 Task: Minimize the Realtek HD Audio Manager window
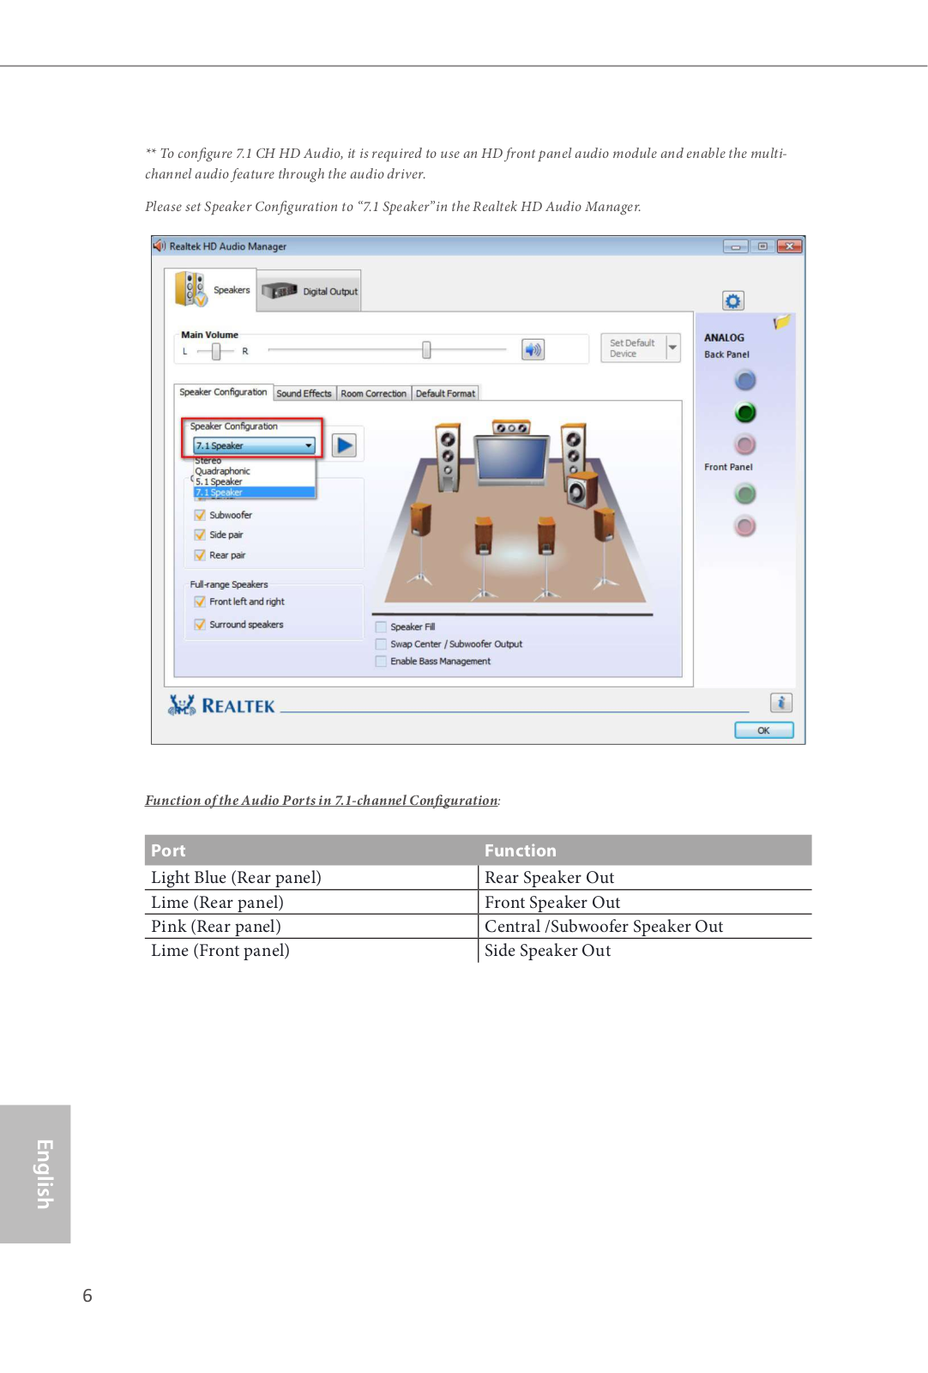click(x=735, y=246)
